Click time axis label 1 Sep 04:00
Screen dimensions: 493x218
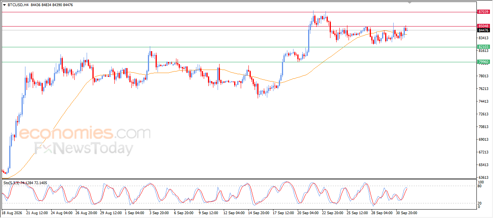135,213
